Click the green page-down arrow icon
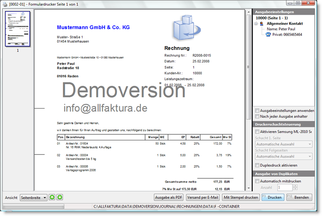The height and width of the screenshot is (216, 322). coord(60,197)
